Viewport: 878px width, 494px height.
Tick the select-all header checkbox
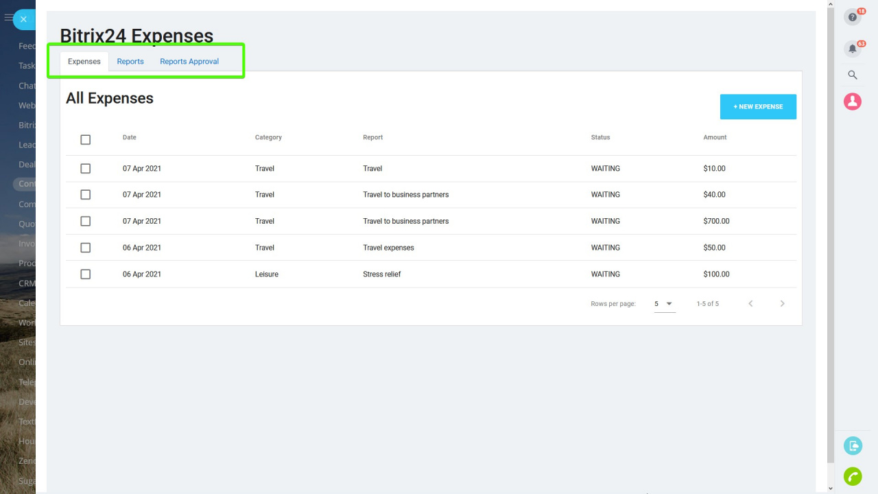pyautogui.click(x=86, y=139)
